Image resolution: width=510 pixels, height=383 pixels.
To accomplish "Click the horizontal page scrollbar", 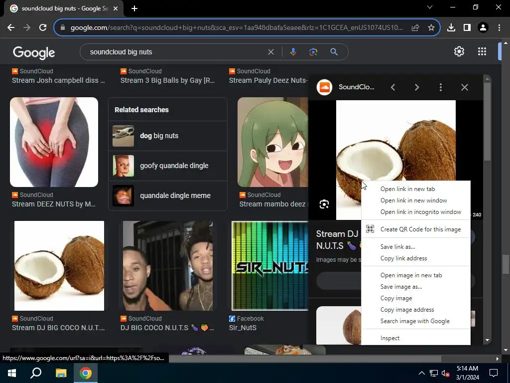I will 305,359.
